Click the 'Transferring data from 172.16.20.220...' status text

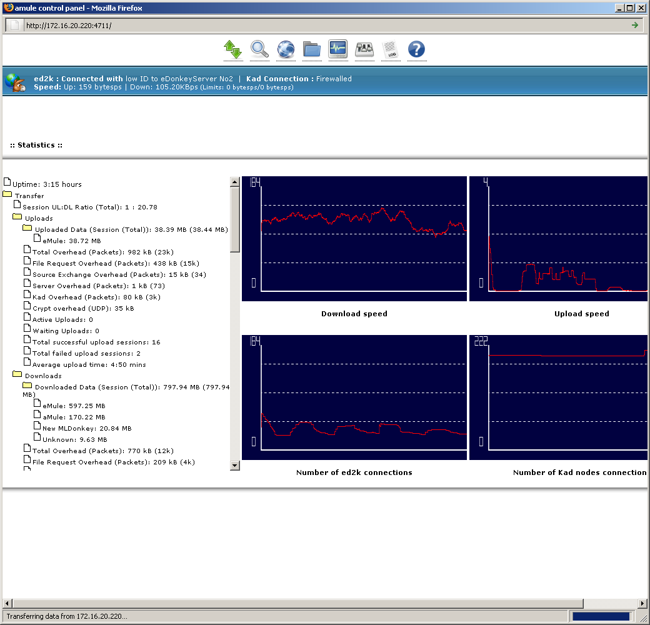pyautogui.click(x=67, y=616)
